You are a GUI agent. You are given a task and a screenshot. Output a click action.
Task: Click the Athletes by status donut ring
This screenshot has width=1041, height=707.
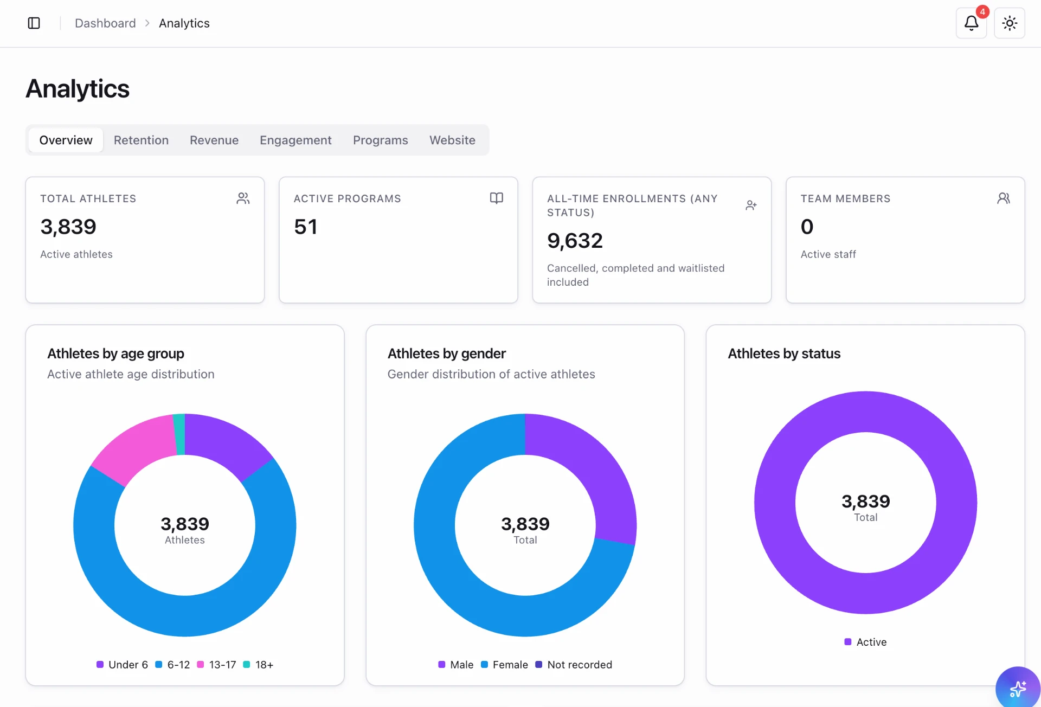[865, 593]
